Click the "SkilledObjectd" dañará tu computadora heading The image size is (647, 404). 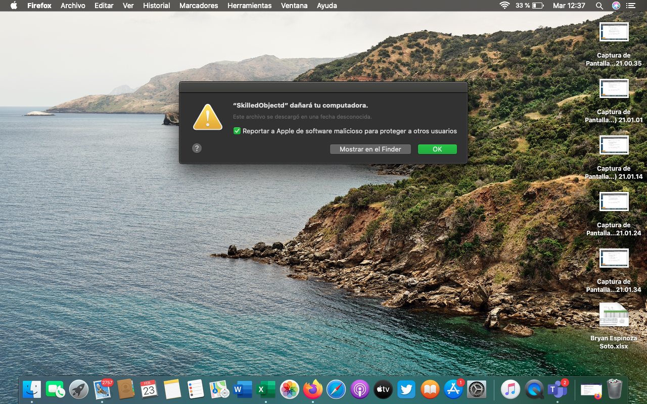[x=300, y=106]
